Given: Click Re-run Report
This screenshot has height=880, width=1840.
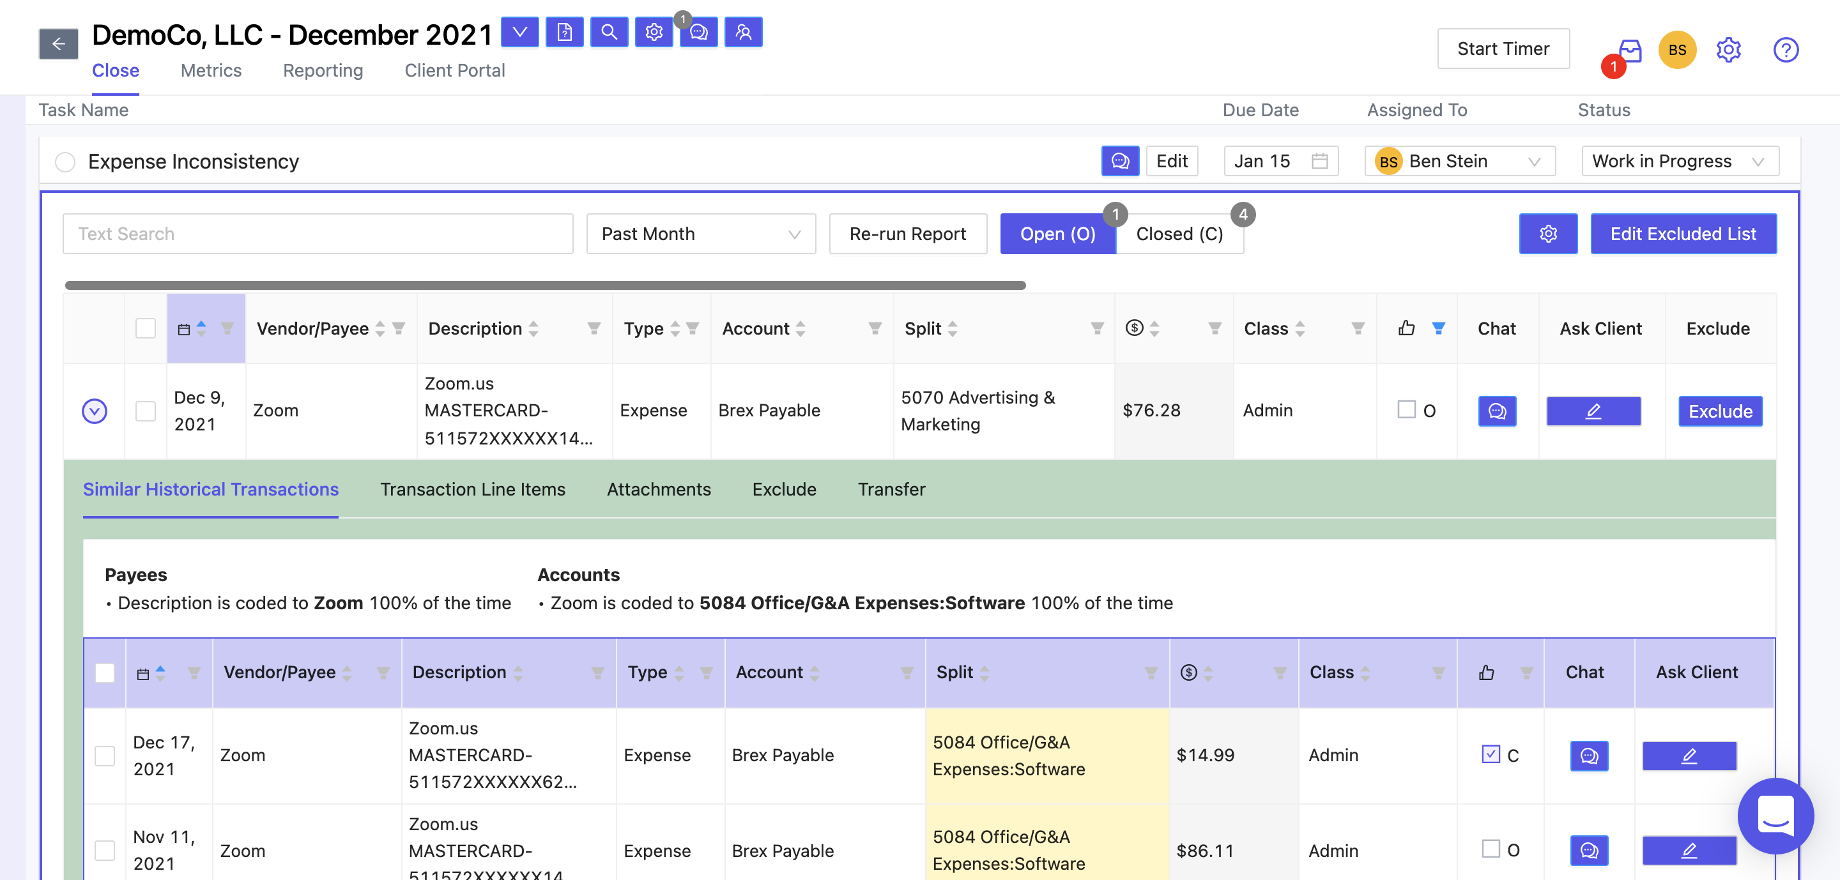Looking at the screenshot, I should click(x=907, y=234).
